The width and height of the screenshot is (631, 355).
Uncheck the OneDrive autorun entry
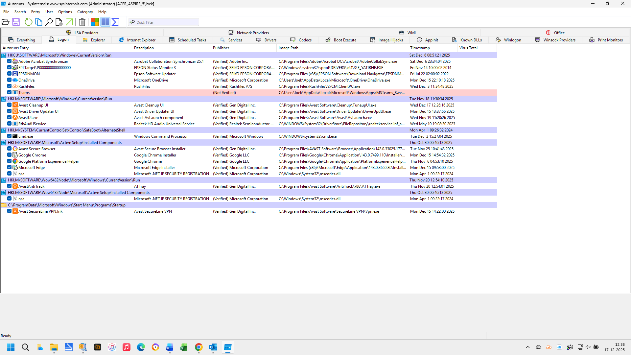click(x=10, y=80)
